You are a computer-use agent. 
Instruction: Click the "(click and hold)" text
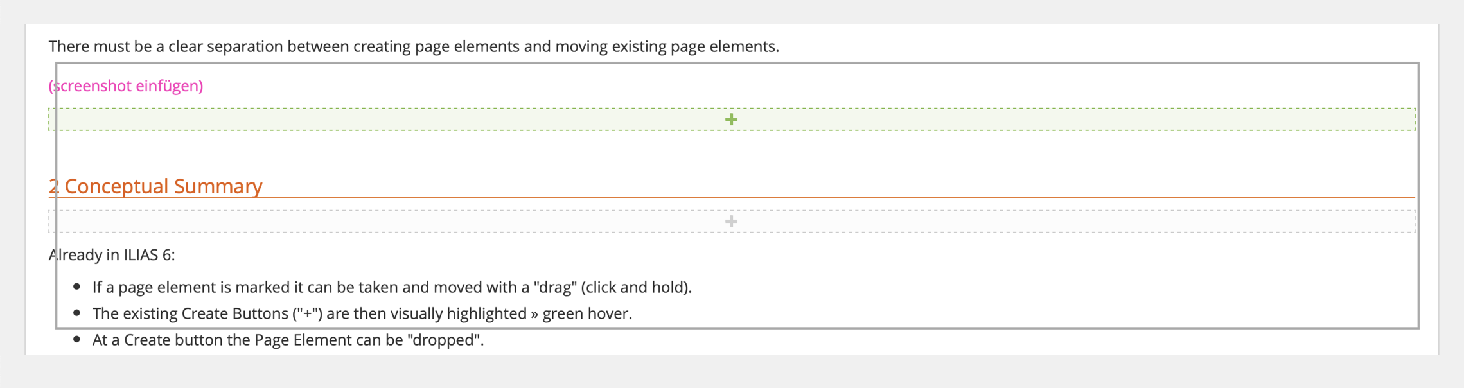[x=635, y=287]
